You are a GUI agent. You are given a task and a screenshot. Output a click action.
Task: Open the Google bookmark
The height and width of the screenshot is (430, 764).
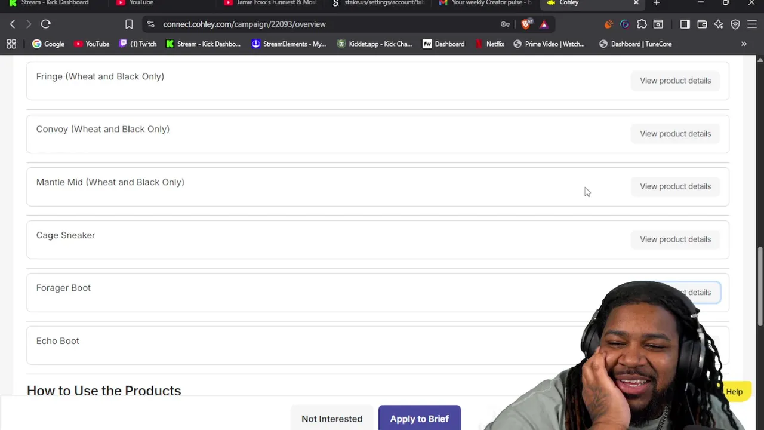click(x=48, y=44)
